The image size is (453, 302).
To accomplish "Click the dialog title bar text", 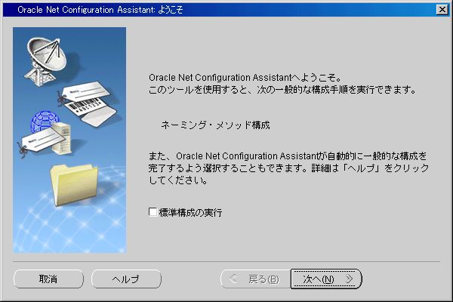I will (x=100, y=10).
